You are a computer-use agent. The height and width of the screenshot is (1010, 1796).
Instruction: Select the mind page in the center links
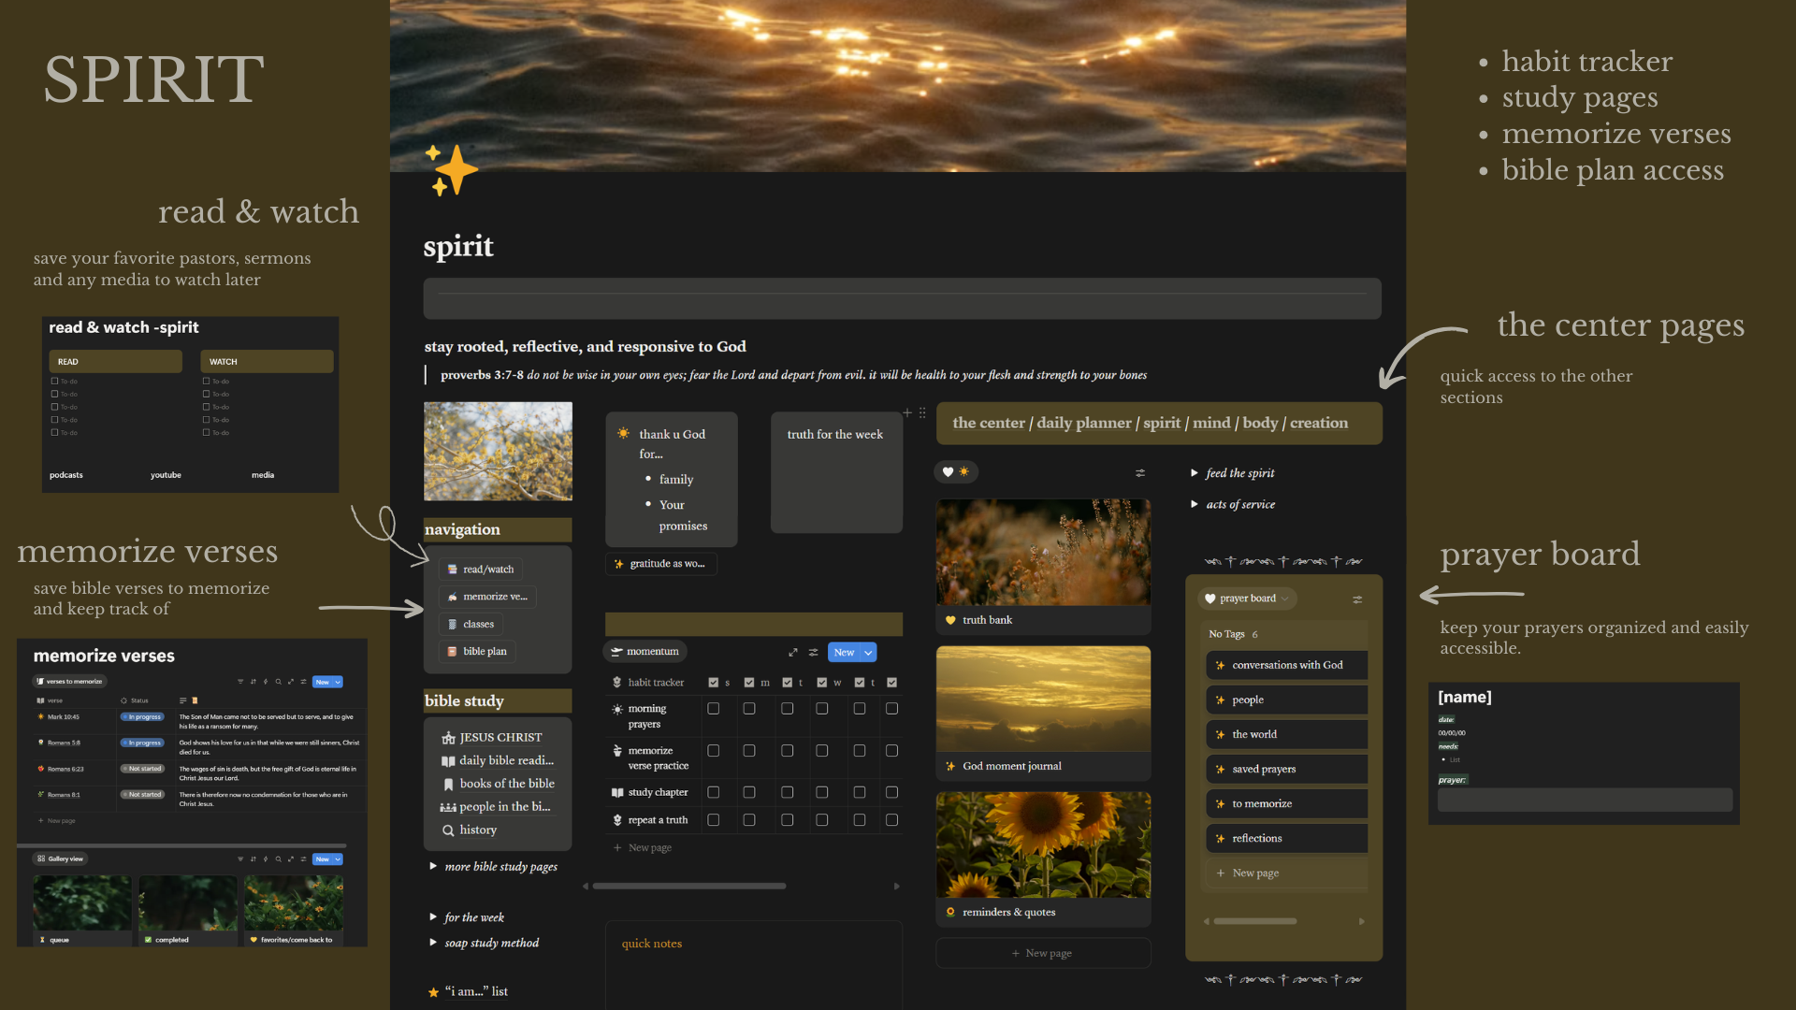(x=1211, y=423)
